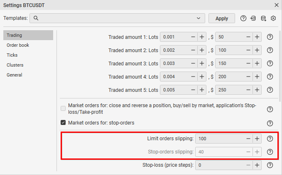This screenshot has height=175, width=282.
Task: Open help for Market orders for stop-orders
Action: coord(270,123)
